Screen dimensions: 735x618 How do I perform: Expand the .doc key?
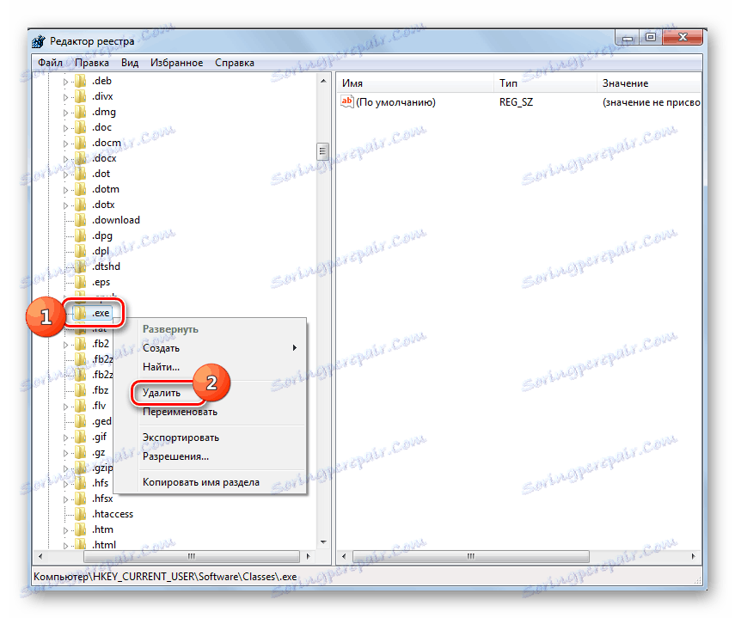click(65, 128)
